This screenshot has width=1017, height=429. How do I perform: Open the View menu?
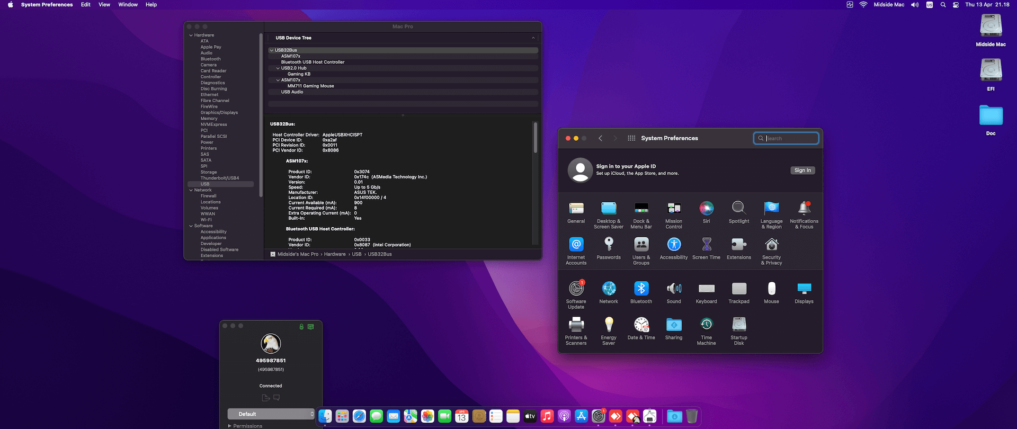(104, 5)
